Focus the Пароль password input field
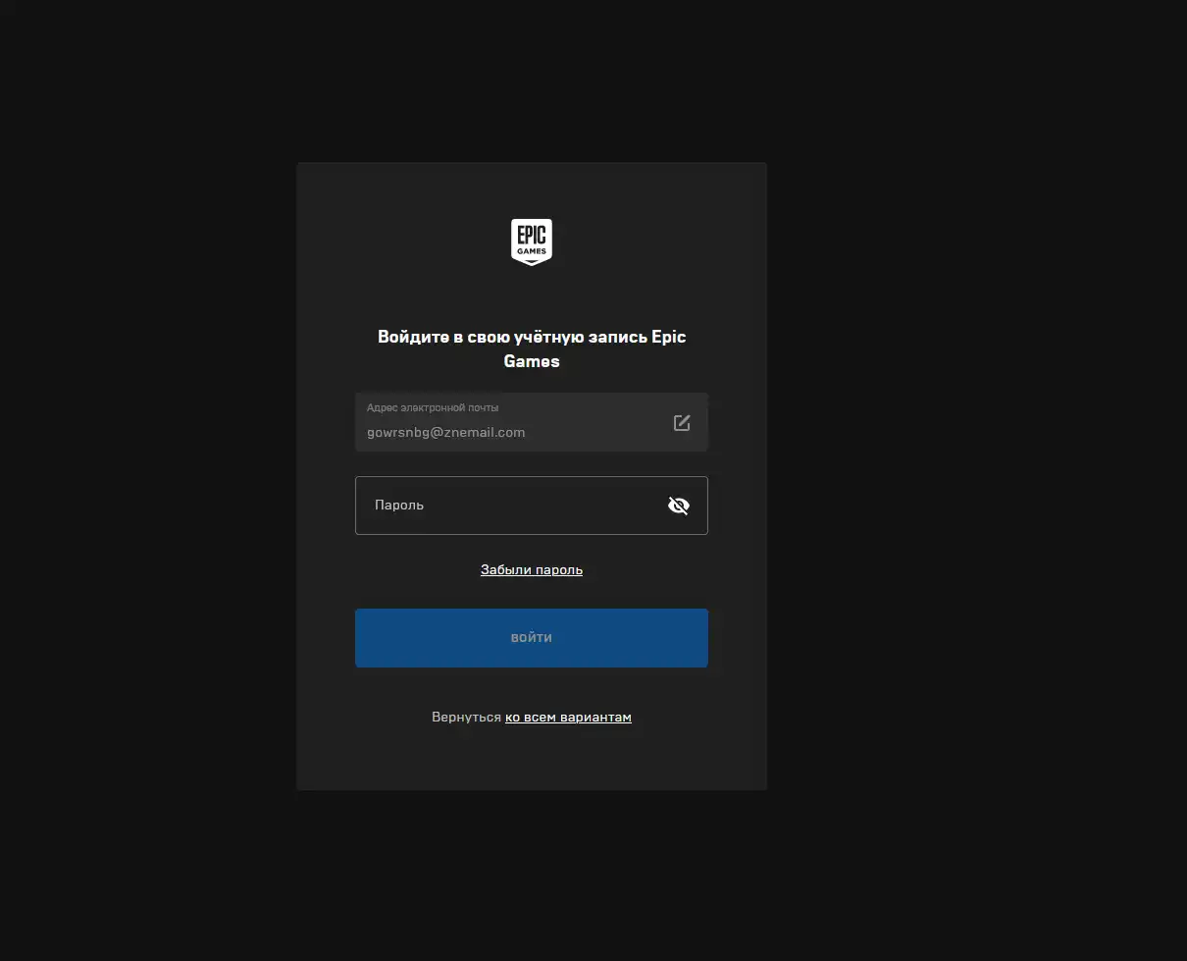This screenshot has width=1187, height=961. [x=510, y=506]
